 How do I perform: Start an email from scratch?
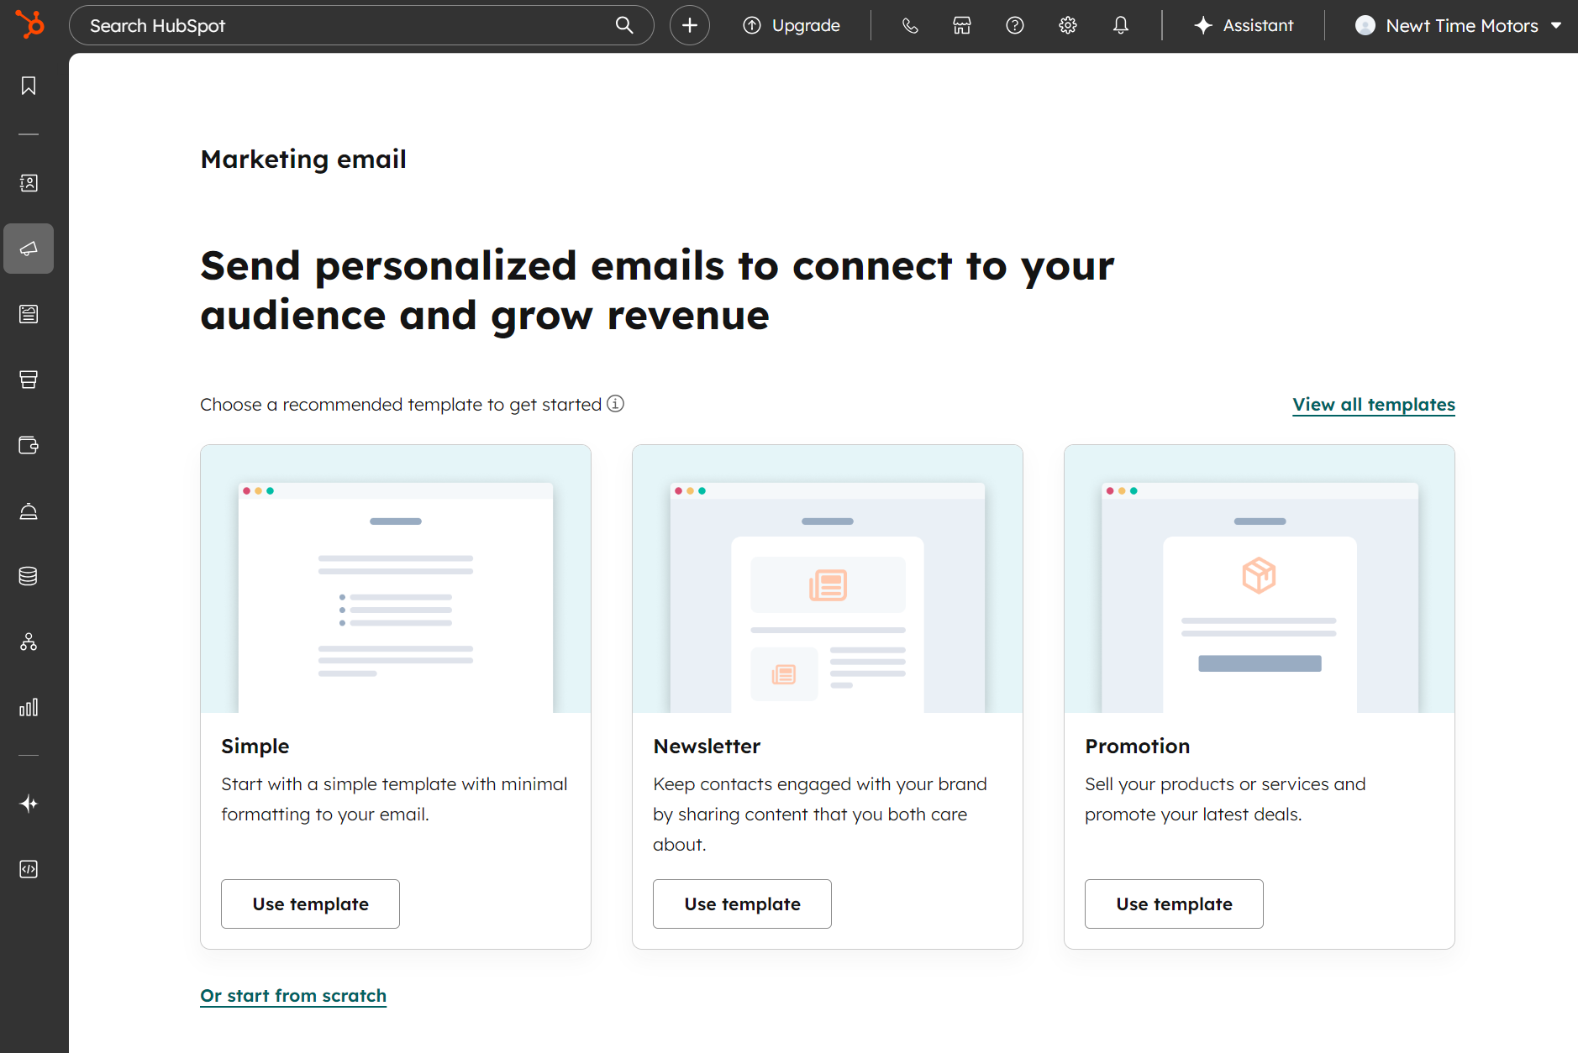[292, 995]
